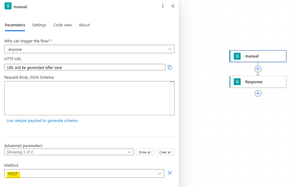Click the 'Clear all' button

pyautogui.click(x=165, y=152)
